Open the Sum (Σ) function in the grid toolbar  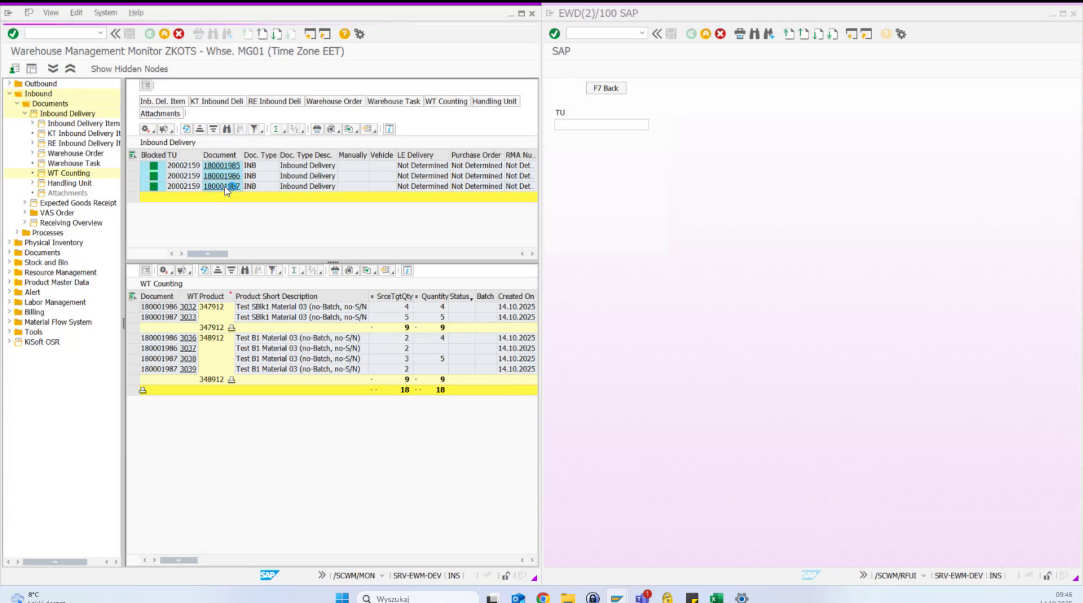277,129
